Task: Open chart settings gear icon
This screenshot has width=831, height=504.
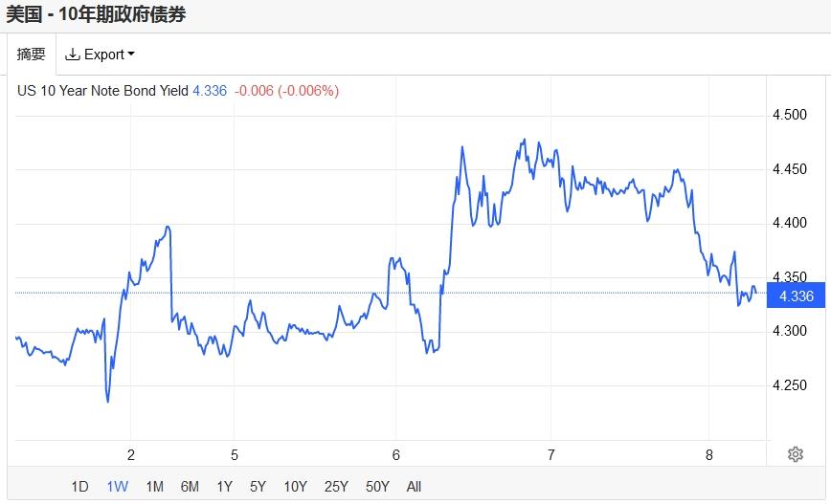Action: (795, 454)
